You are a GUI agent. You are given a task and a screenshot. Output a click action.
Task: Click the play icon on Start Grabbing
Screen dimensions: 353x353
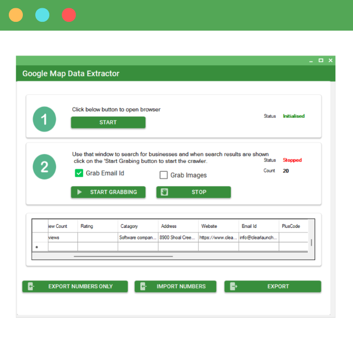tap(80, 192)
